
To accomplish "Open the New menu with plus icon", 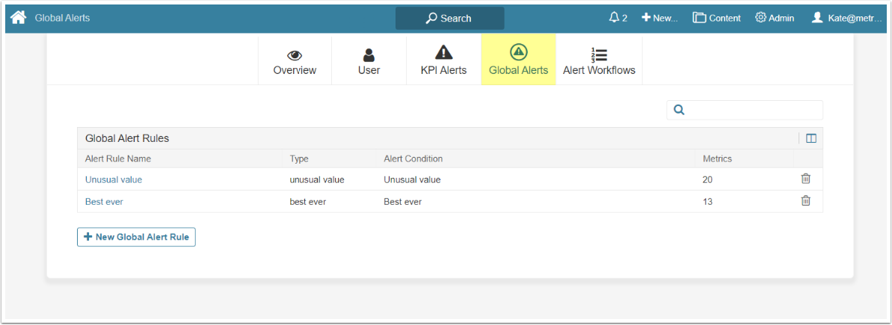I will (x=660, y=18).
